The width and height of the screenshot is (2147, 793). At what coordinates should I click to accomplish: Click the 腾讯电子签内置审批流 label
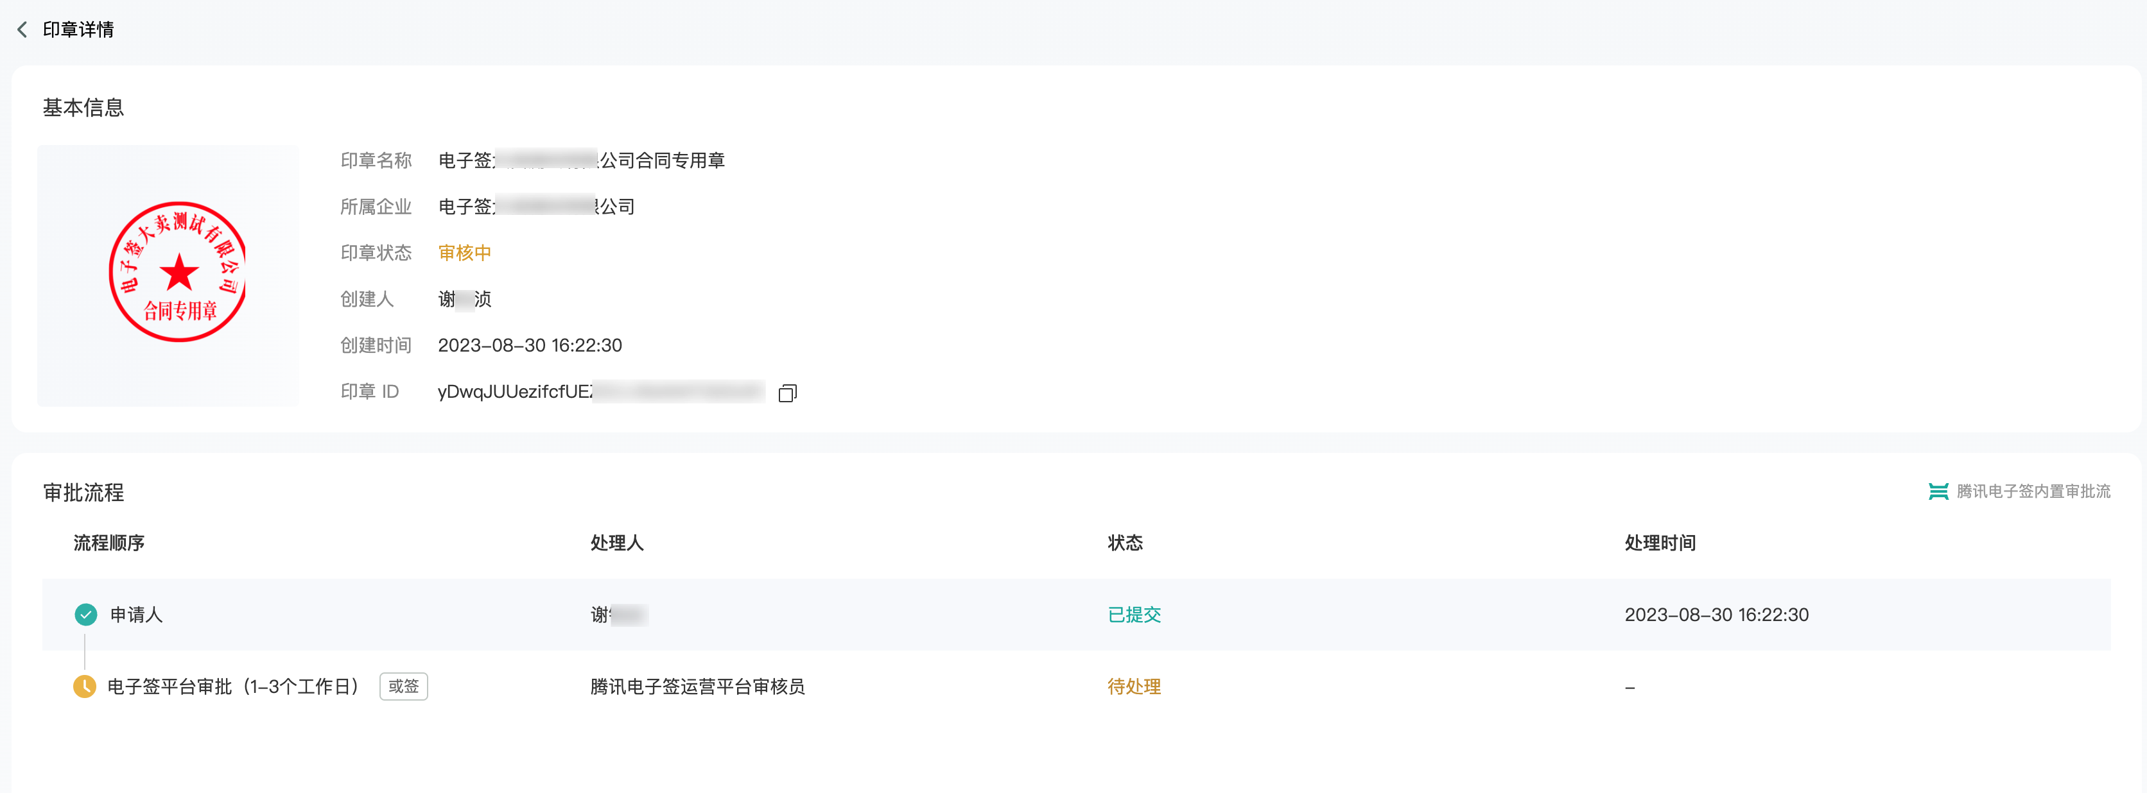click(x=2033, y=491)
